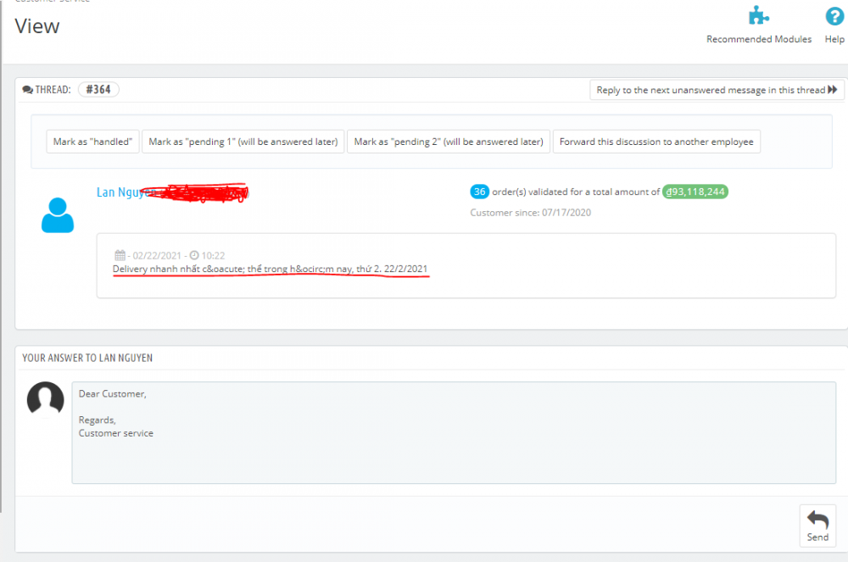Click "order(s) validated for a total amount of" text
The width and height of the screenshot is (848, 562).
(x=576, y=192)
